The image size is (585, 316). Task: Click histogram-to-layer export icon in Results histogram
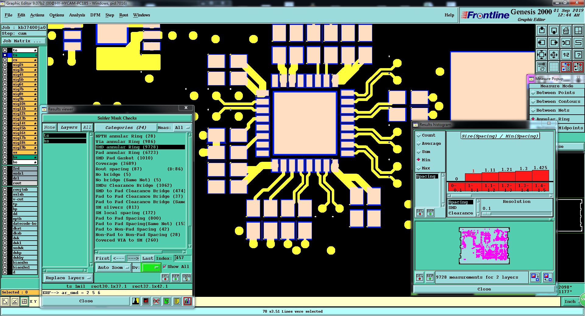click(x=535, y=277)
